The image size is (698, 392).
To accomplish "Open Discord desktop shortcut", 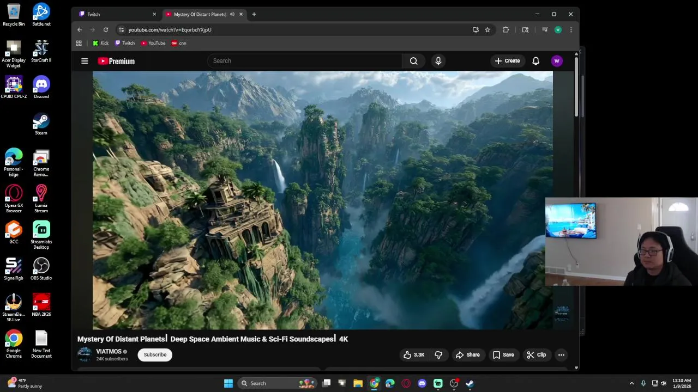I will (x=41, y=88).
